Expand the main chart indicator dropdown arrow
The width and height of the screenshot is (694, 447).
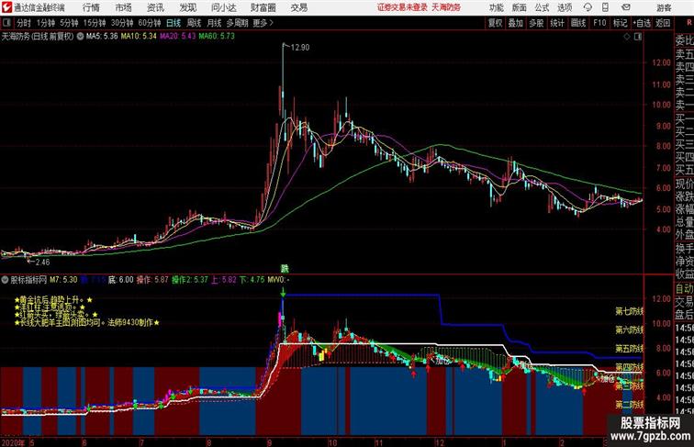pyautogui.click(x=80, y=37)
